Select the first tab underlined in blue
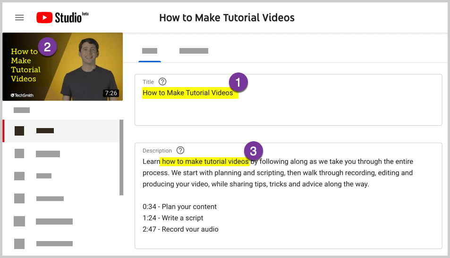The image size is (450, 258). click(150, 51)
